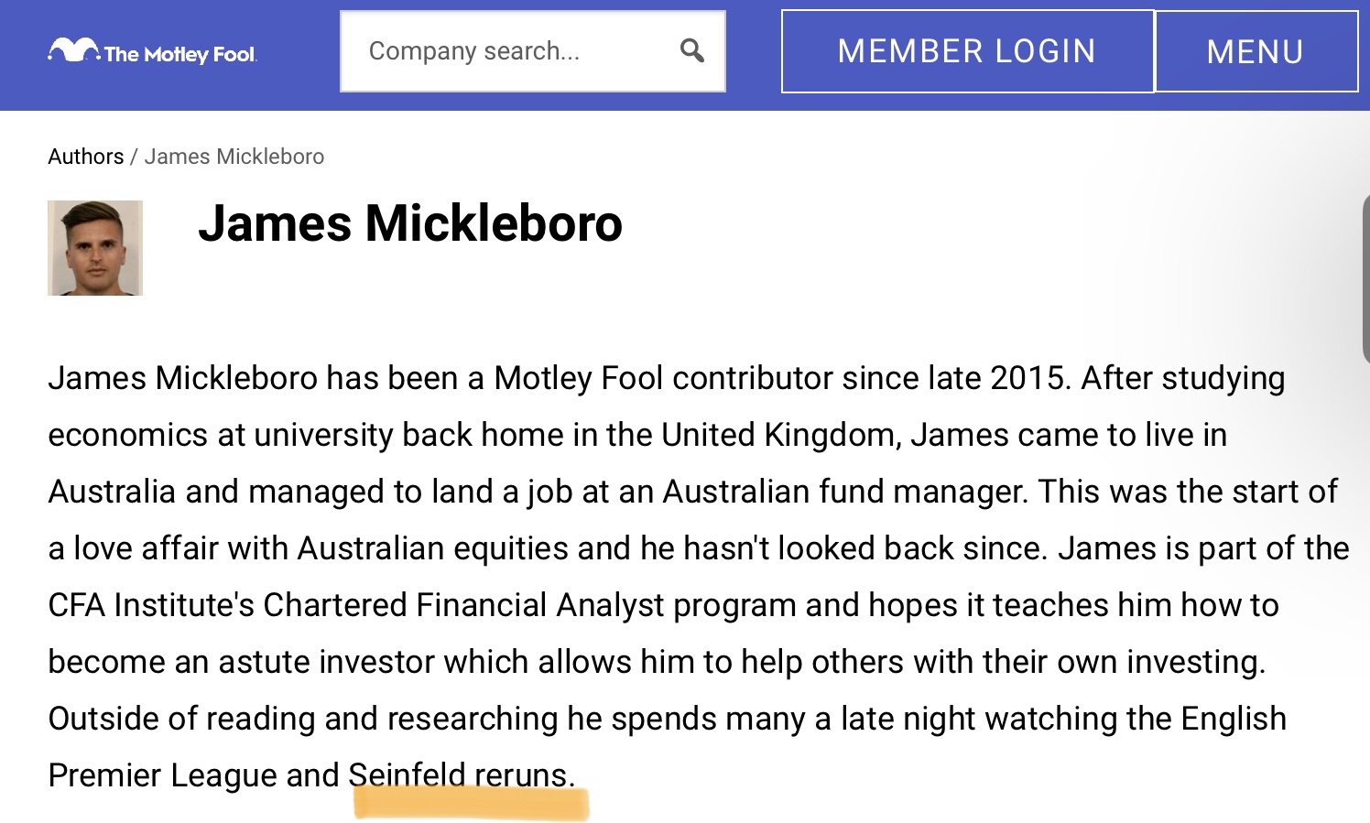The width and height of the screenshot is (1370, 823).
Task: Click "Premier League" in the last line
Action: pyautogui.click(x=162, y=775)
